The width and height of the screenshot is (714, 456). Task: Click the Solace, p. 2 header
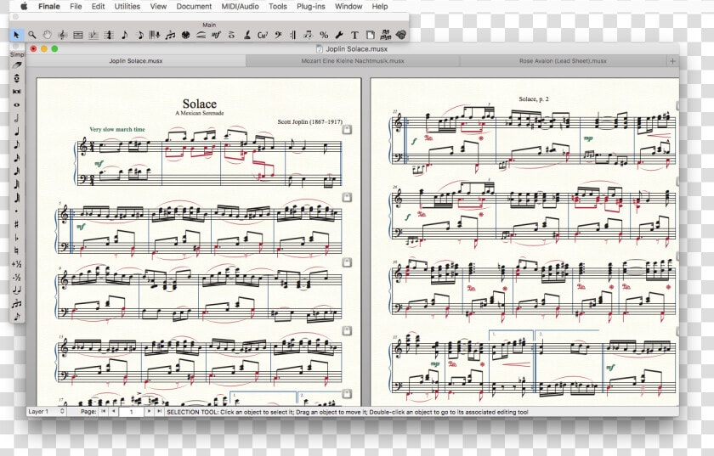pyautogui.click(x=534, y=99)
